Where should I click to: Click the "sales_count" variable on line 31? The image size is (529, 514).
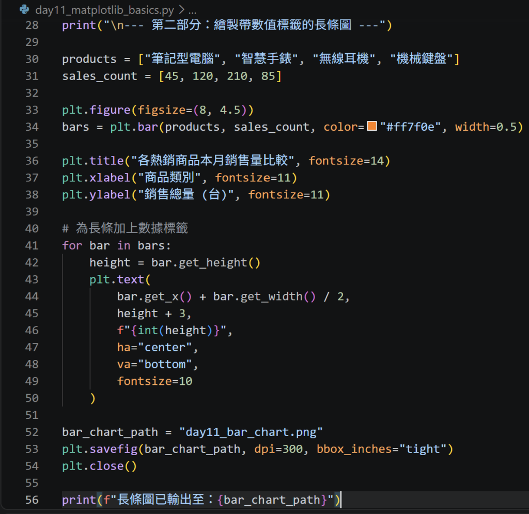[100, 76]
